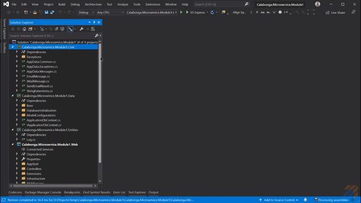Screen dimensions: 361x203
Task: Collapse the Calabonga.Microservice.Module1.Data project node
Action: (x=12, y=95)
